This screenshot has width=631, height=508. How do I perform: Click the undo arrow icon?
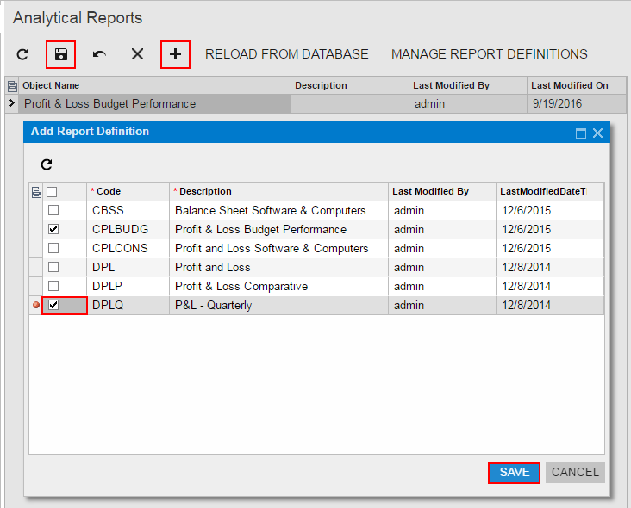(99, 54)
